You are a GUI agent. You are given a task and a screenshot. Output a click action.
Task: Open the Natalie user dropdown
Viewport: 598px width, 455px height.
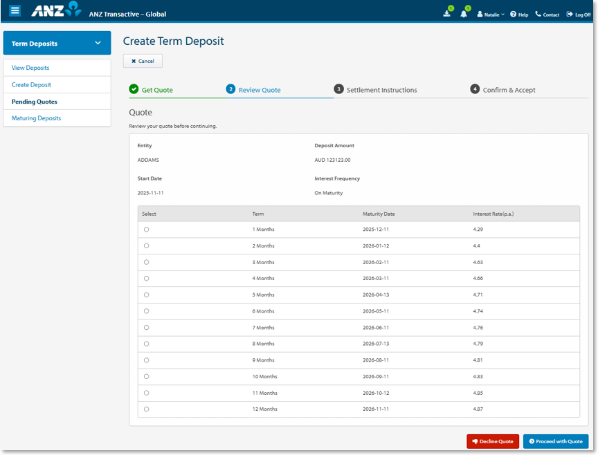click(x=491, y=14)
